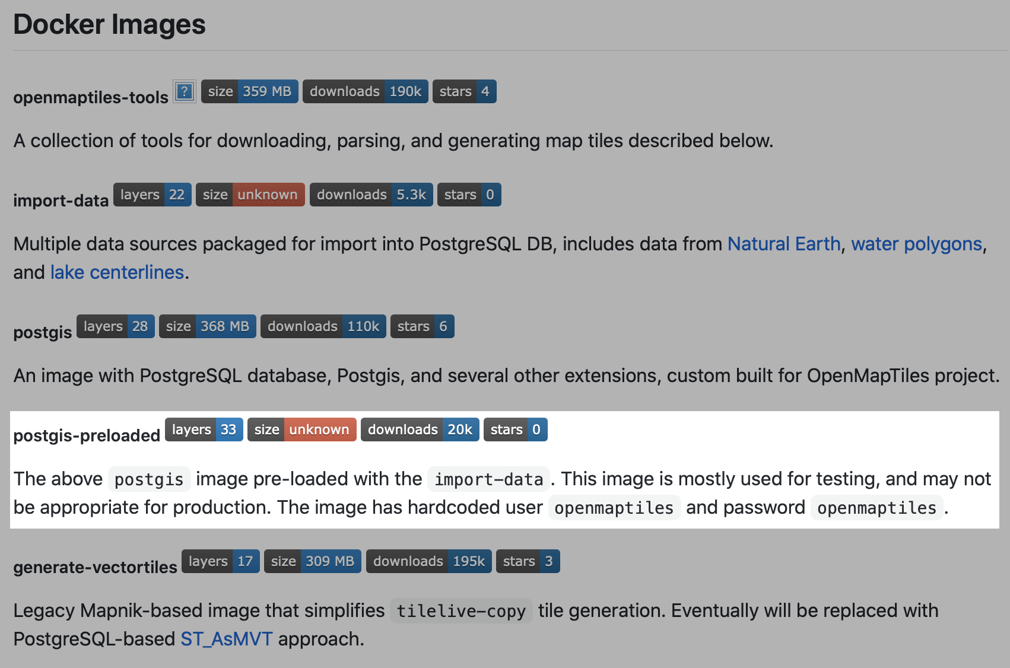Open postgis layers 28 badge
The height and width of the screenshot is (668, 1010).
pos(116,326)
